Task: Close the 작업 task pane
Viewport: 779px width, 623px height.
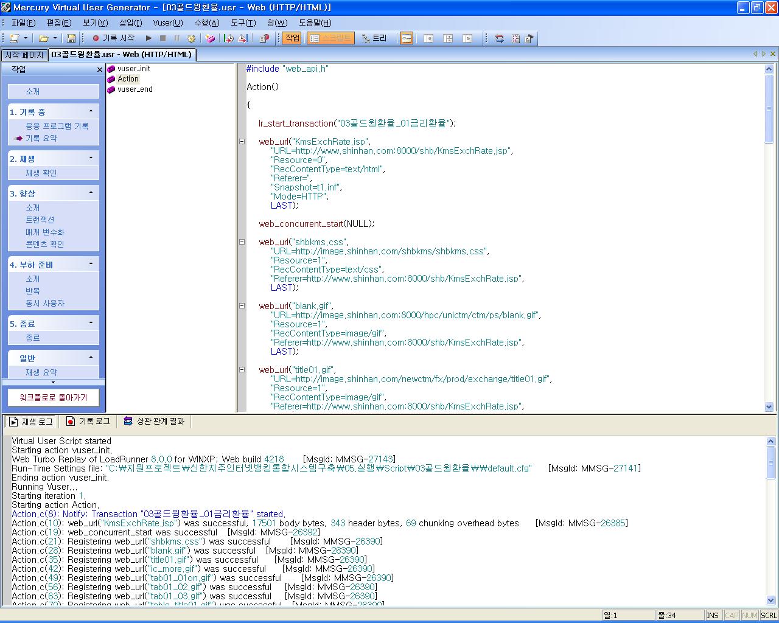Action: click(x=100, y=70)
